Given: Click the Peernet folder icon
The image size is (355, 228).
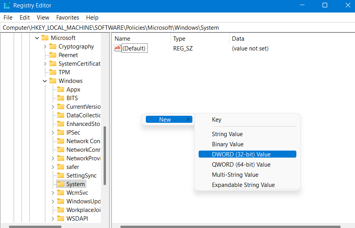Looking at the screenshot, I should tap(53, 55).
